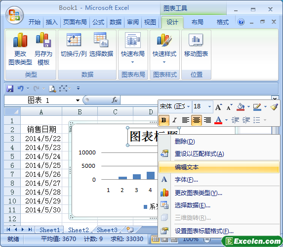Click the Print Preview magnifier icon
The image size is (283, 247).
click(52, 89)
